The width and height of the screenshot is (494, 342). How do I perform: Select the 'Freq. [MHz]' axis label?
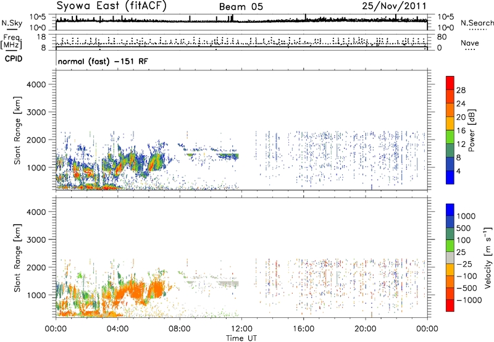tap(11, 41)
